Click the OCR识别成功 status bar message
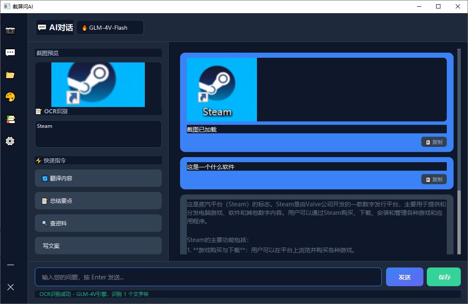This screenshot has height=304, width=468. tap(94, 294)
